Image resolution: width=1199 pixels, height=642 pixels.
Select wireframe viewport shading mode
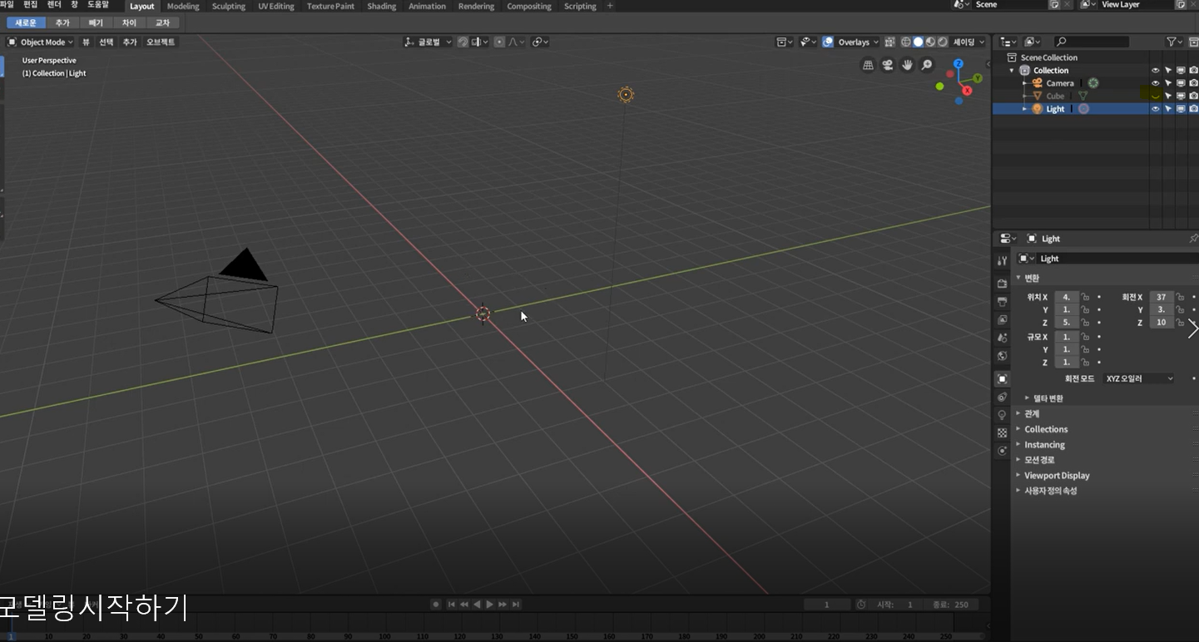[906, 42]
